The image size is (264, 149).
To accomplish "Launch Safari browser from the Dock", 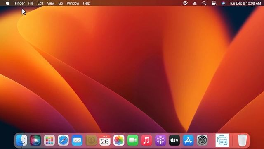I will [x=63, y=140].
